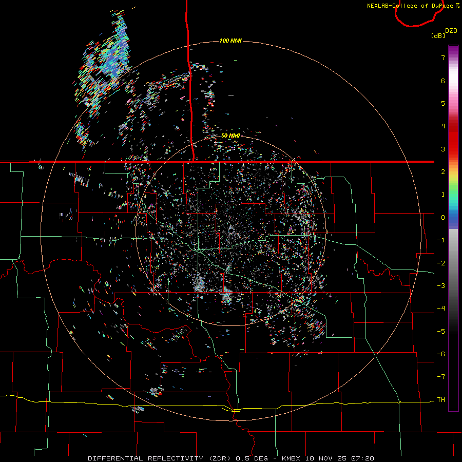This screenshot has height=462, width=462.
Task: Click the "DZD" color scale title
Action: (451, 31)
